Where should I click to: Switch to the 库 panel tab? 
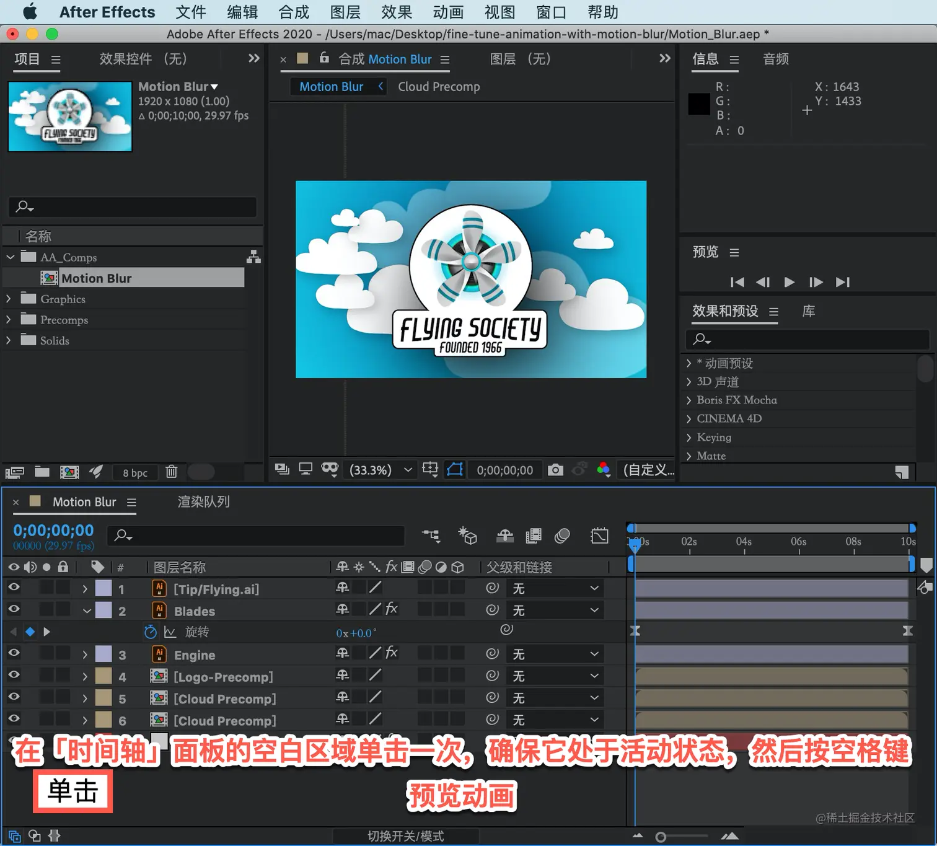pos(809,311)
